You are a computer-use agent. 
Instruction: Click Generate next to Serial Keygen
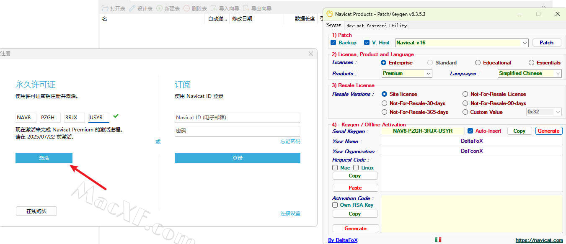549,131
